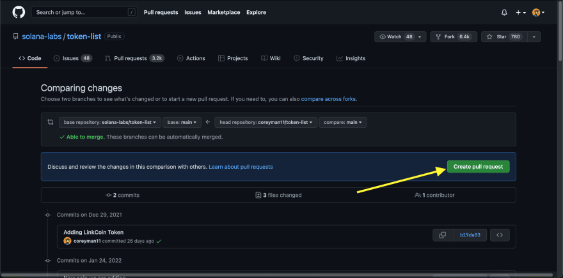The height and width of the screenshot is (278, 563).
Task: Click Create pull request
Action: tap(479, 166)
